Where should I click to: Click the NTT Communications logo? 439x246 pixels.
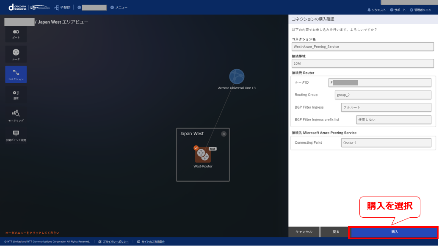point(40,7)
